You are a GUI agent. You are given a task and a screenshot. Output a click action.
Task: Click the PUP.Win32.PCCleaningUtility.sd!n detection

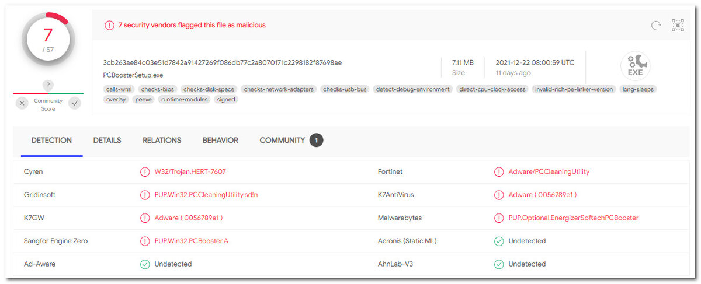(x=206, y=195)
